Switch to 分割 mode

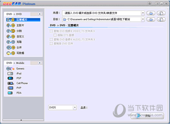19,31
